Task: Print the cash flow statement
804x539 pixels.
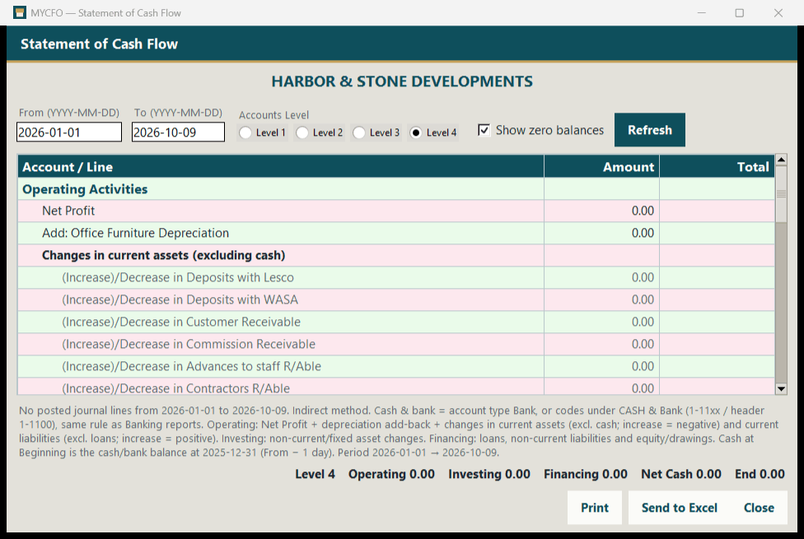Action: 594,508
